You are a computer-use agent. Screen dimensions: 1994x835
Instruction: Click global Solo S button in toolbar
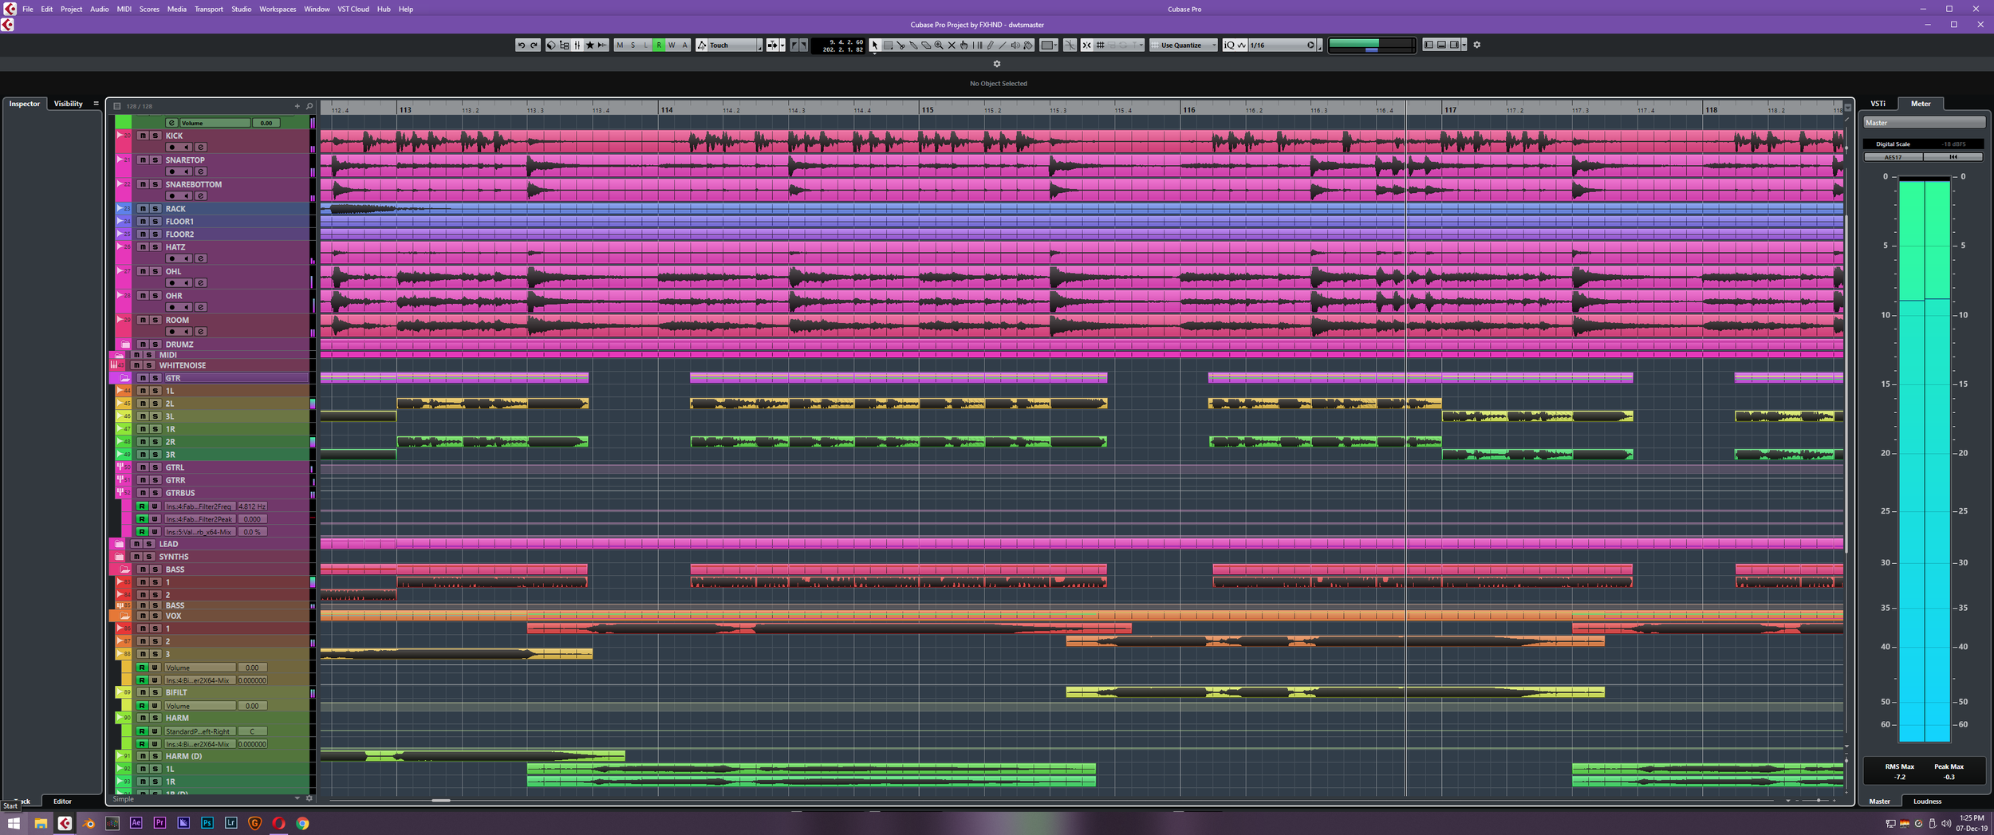[x=632, y=45]
